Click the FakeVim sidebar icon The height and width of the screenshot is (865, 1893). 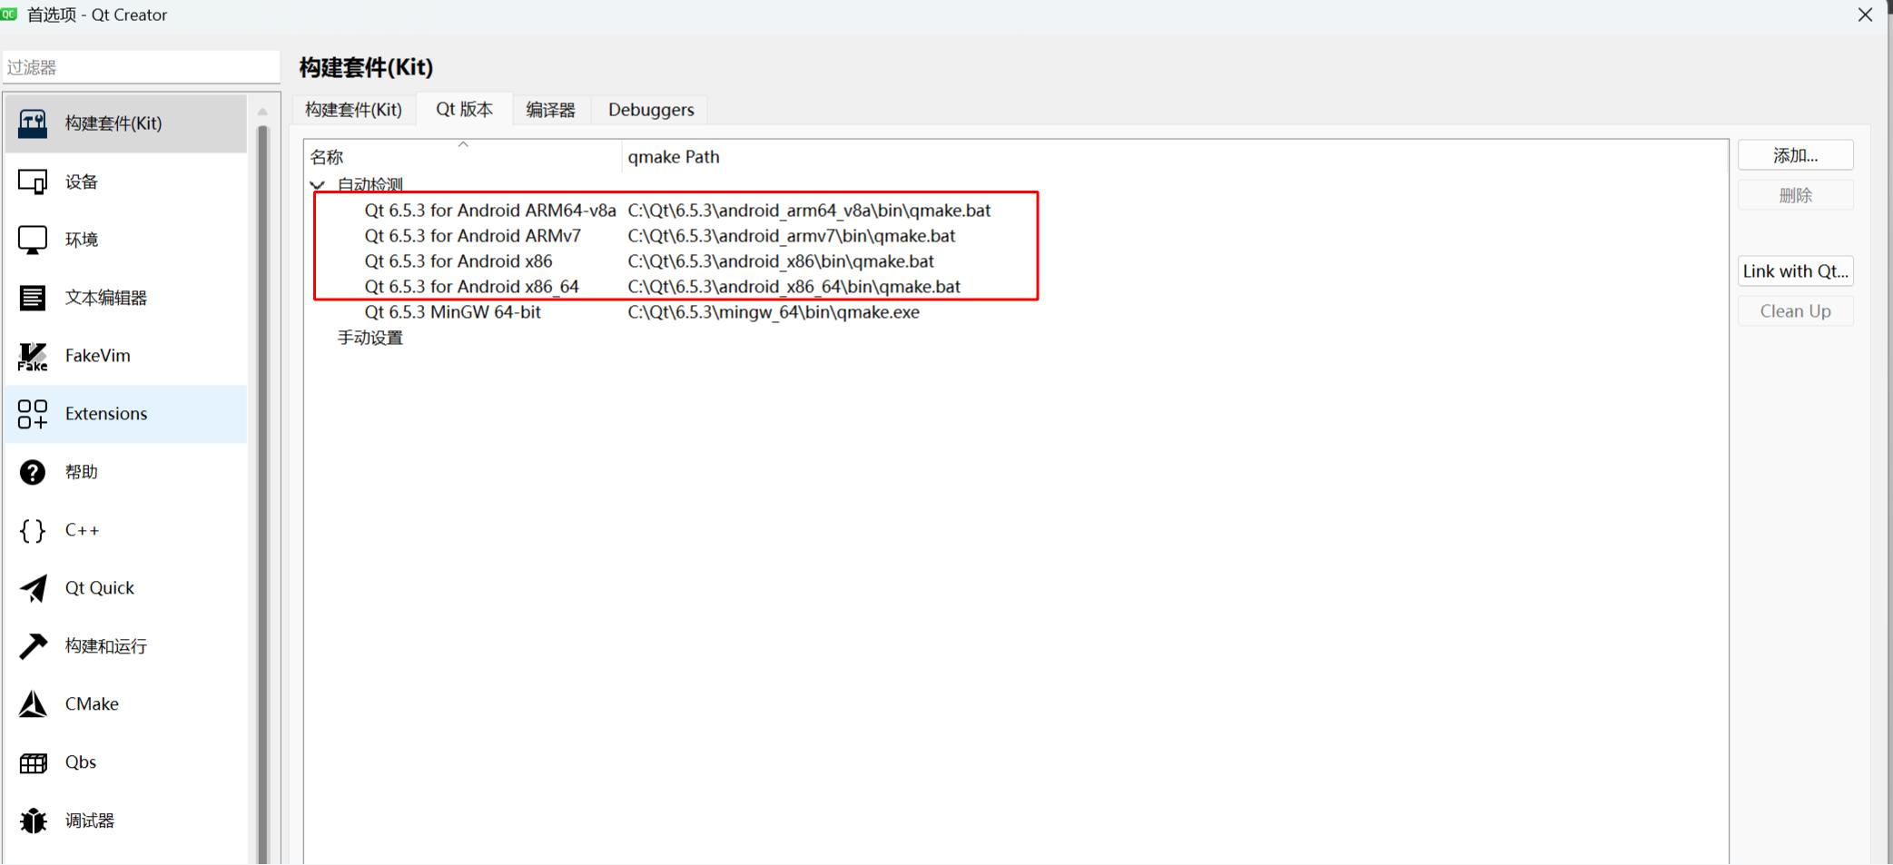pos(33,356)
